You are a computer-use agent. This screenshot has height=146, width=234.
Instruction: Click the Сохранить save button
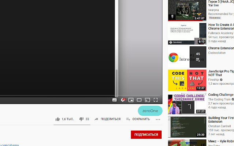click(x=138, y=119)
